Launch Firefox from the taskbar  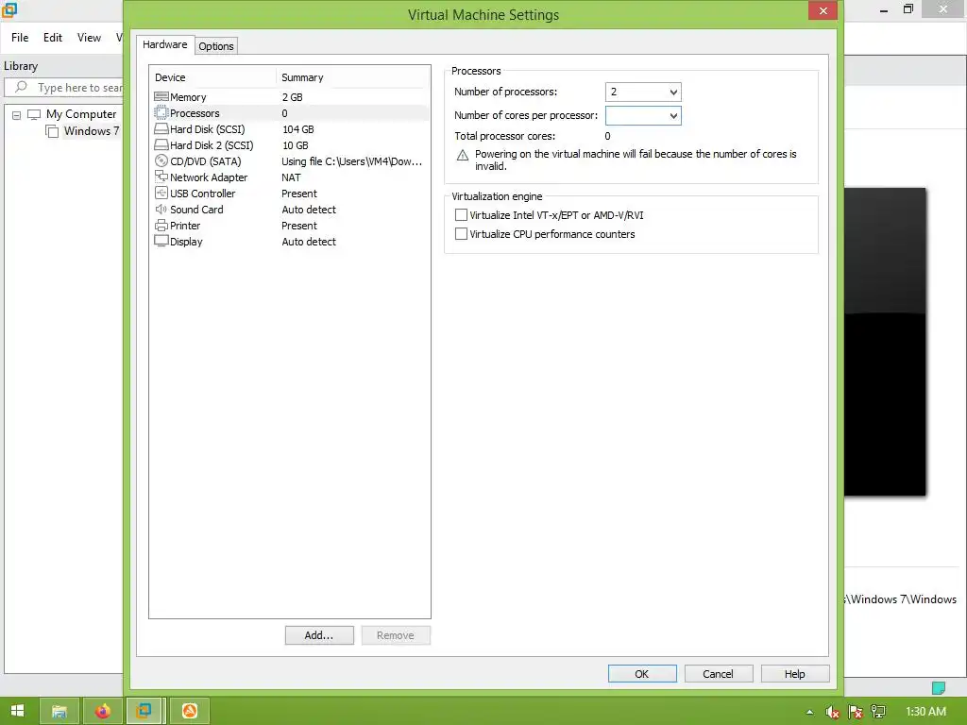pyautogui.click(x=102, y=711)
